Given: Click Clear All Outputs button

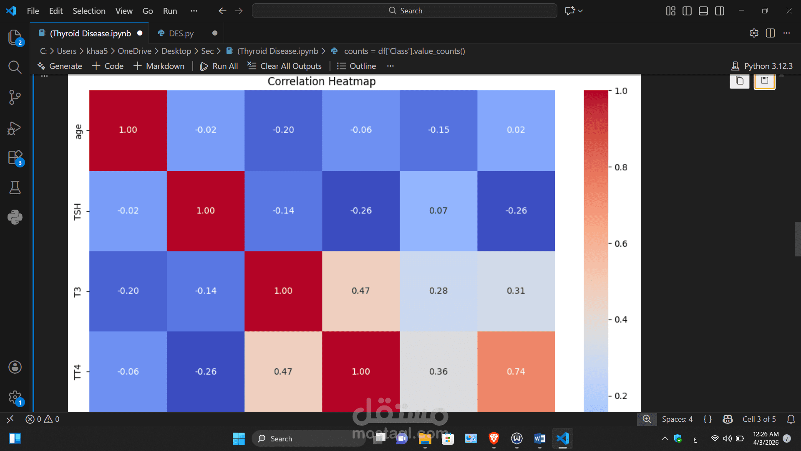Looking at the screenshot, I should pyautogui.click(x=285, y=66).
